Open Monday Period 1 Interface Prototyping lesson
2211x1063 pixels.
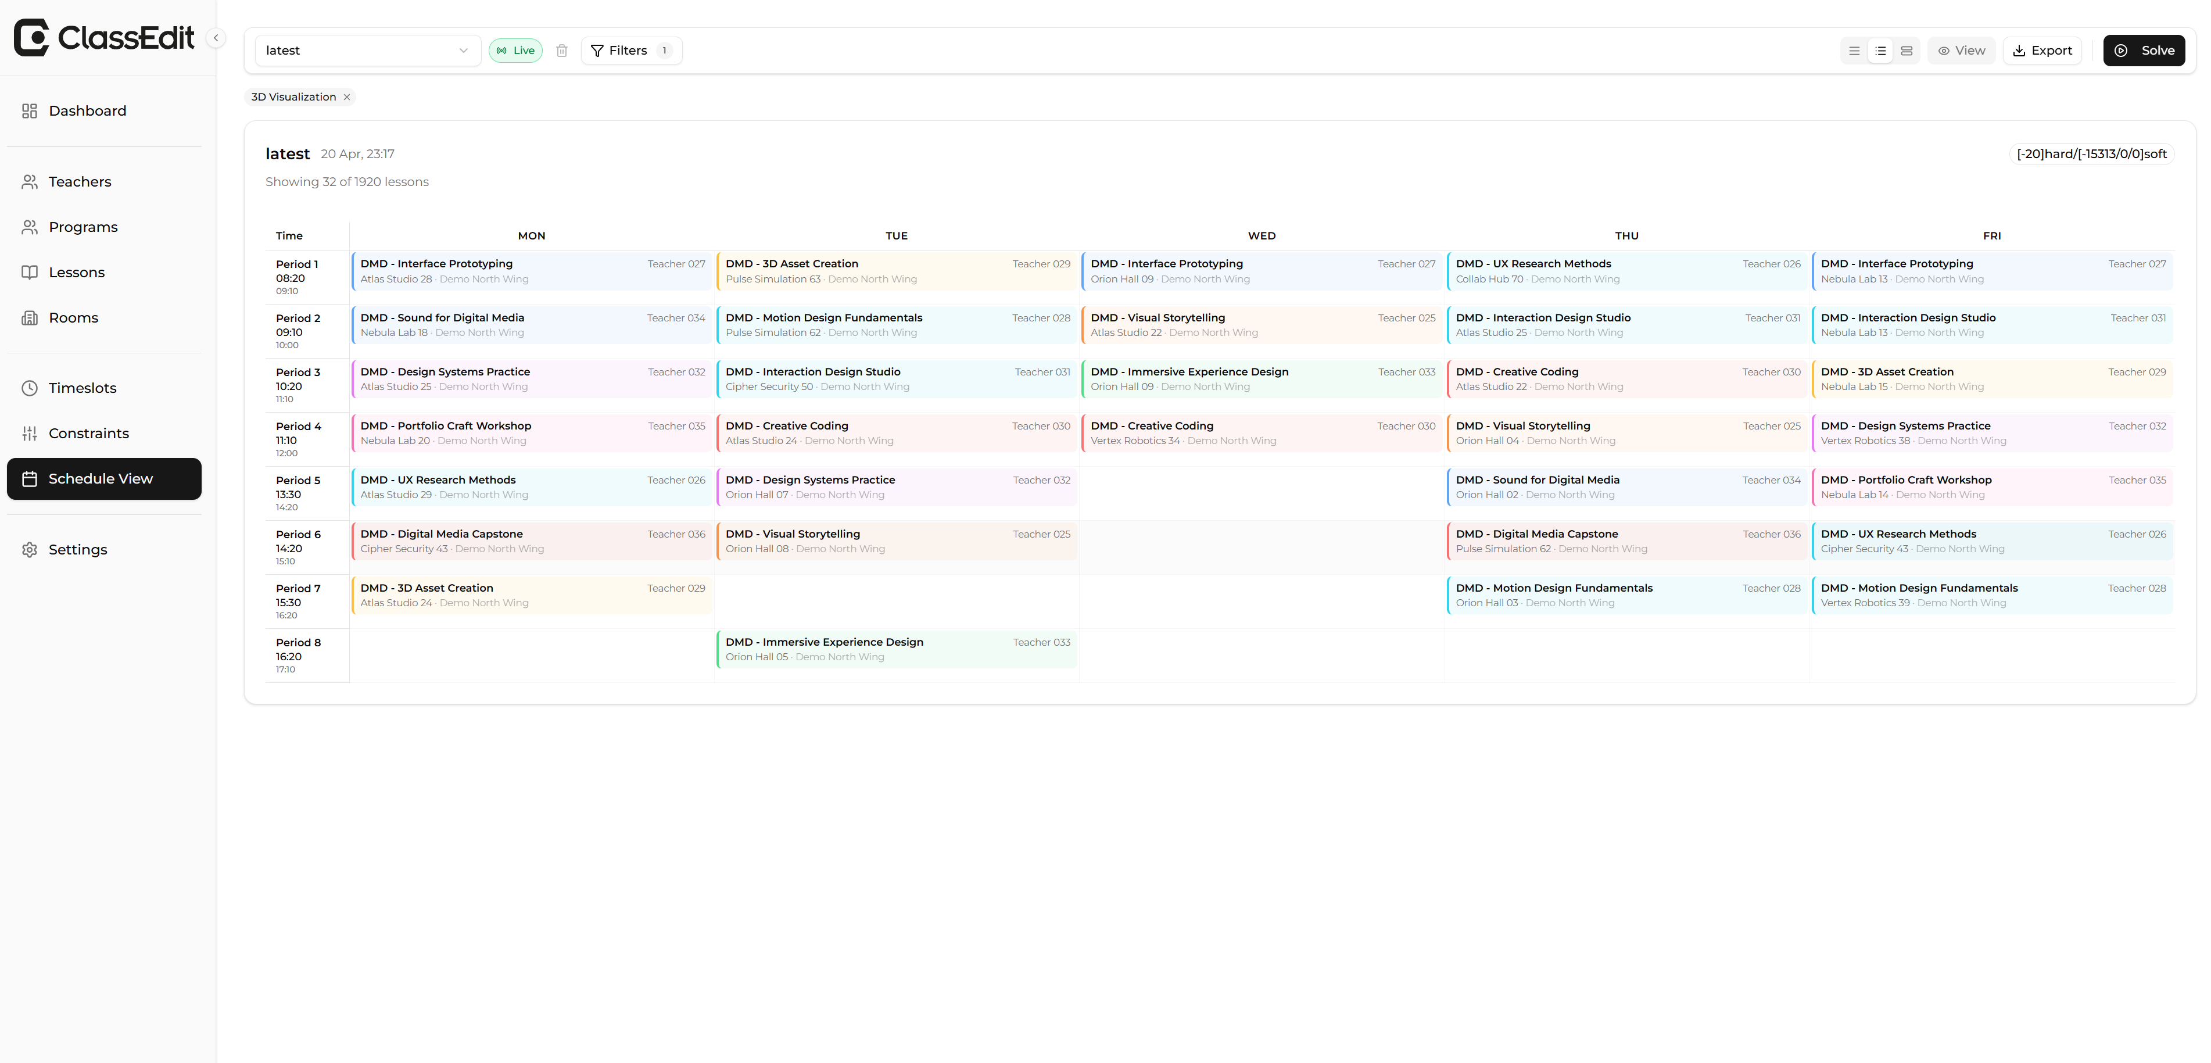531,270
